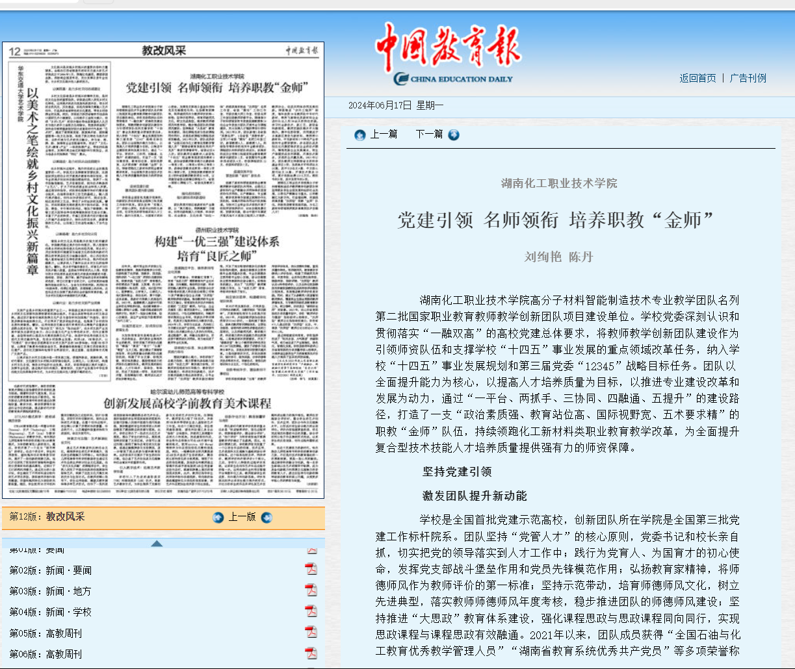Open the PDF icon for 第02版 新闻·要闻
Screen dimensions: 795x669
(311, 570)
